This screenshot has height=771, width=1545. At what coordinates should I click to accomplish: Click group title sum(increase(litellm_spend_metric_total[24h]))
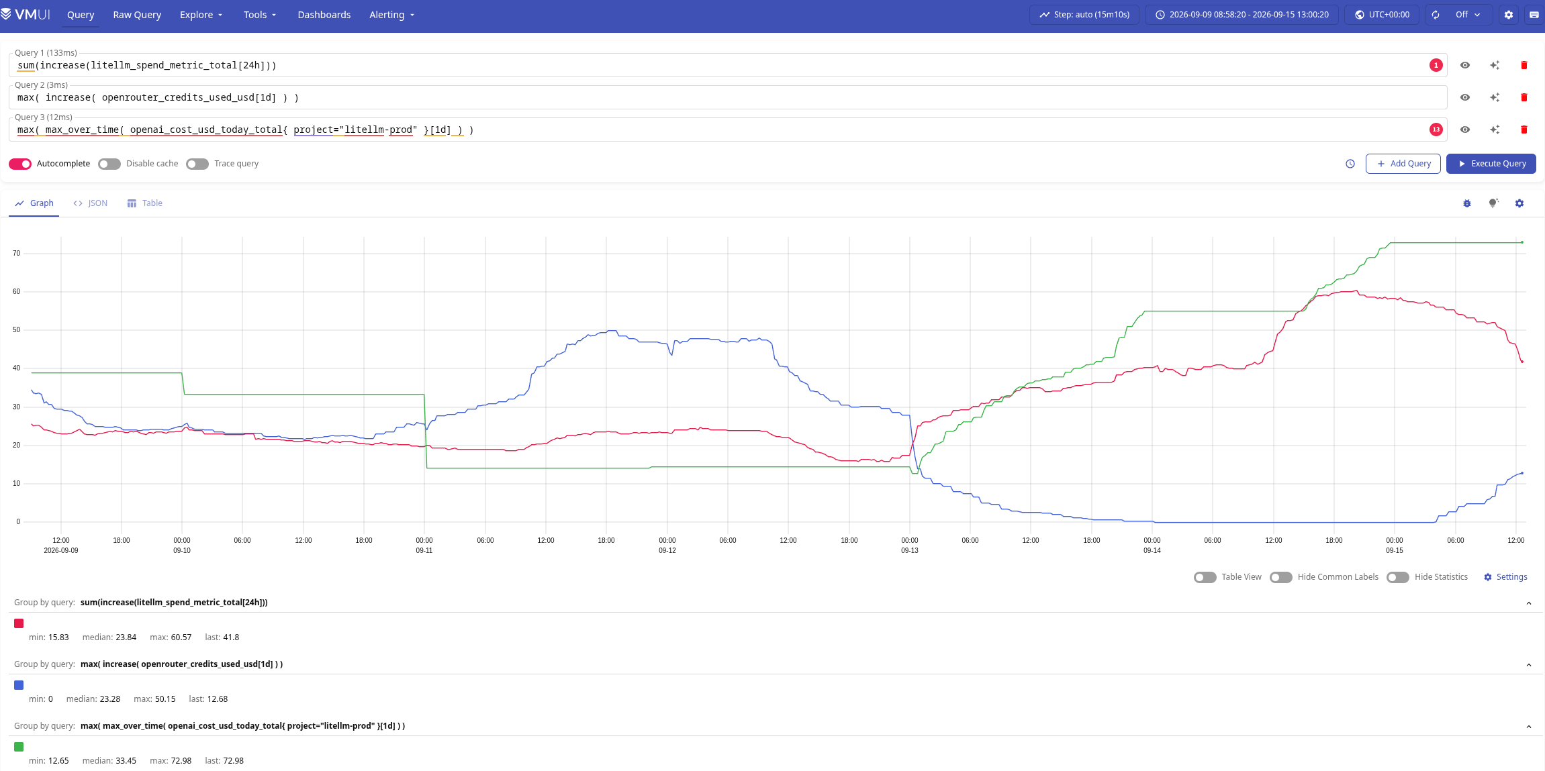[x=174, y=603]
